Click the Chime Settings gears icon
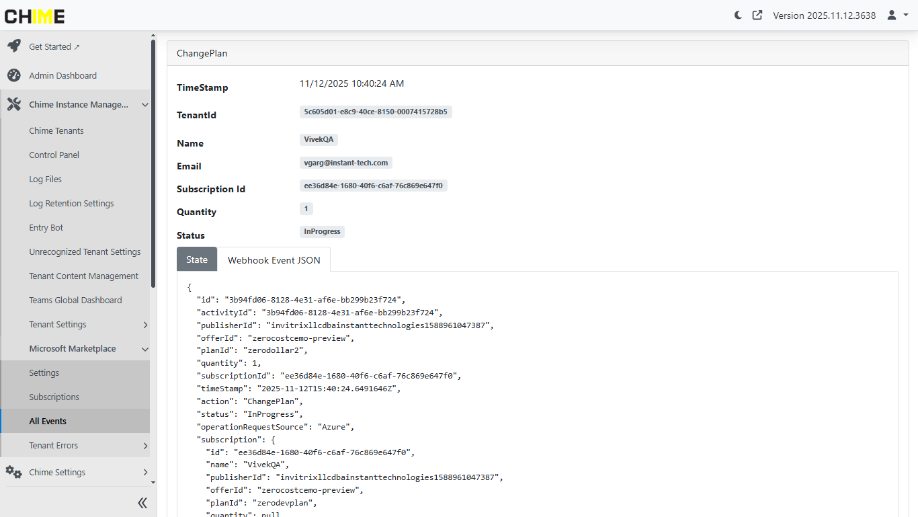The height and width of the screenshot is (517, 918). (13, 472)
